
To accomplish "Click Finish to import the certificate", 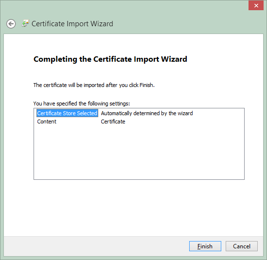I will point(205,246).
